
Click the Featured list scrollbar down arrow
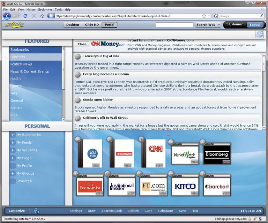tap(63, 119)
